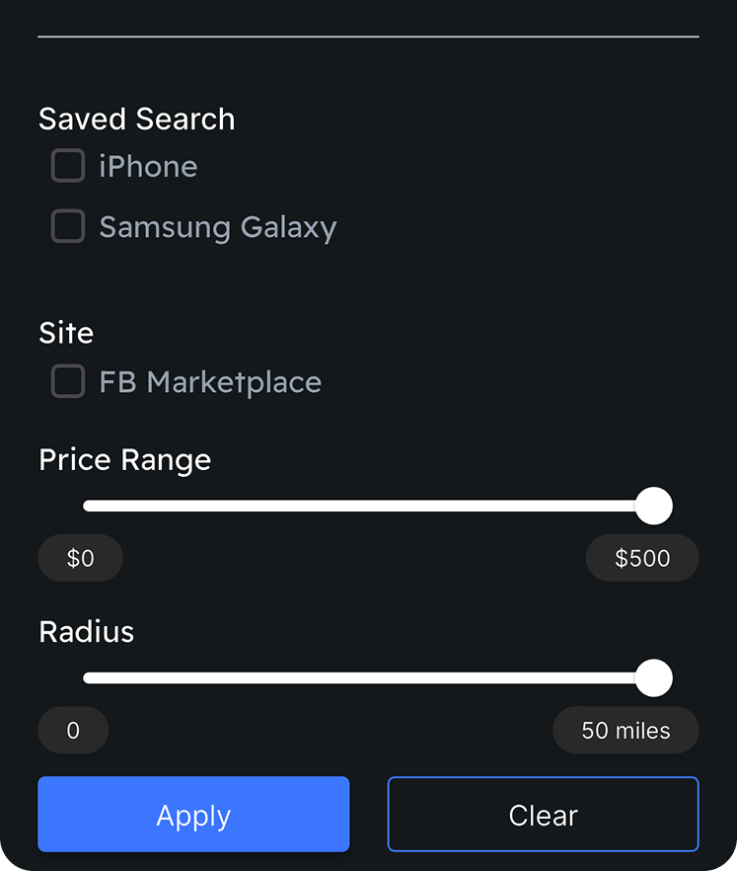This screenshot has height=871, width=737.
Task: Click the middle of the Radius track
Action: [365, 678]
